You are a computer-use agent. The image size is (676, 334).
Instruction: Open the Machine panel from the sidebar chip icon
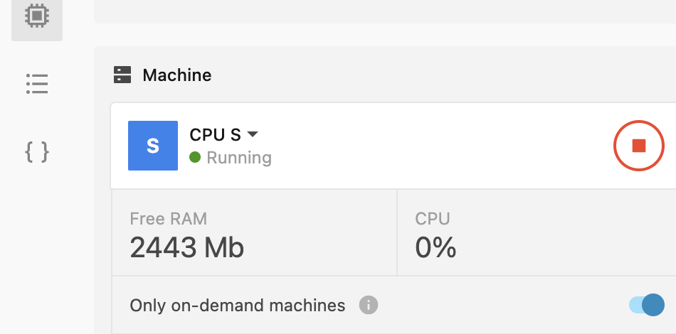click(36, 16)
